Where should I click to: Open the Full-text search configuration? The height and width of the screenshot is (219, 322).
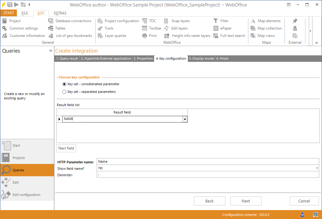coord(232,35)
